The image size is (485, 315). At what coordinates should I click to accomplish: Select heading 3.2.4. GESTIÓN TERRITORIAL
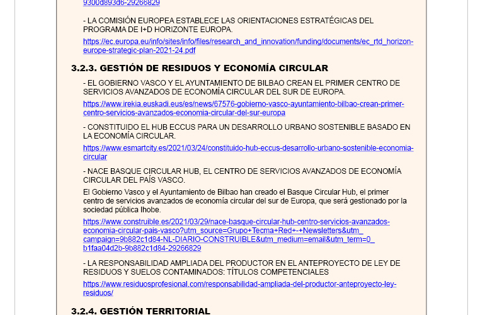coord(140,311)
